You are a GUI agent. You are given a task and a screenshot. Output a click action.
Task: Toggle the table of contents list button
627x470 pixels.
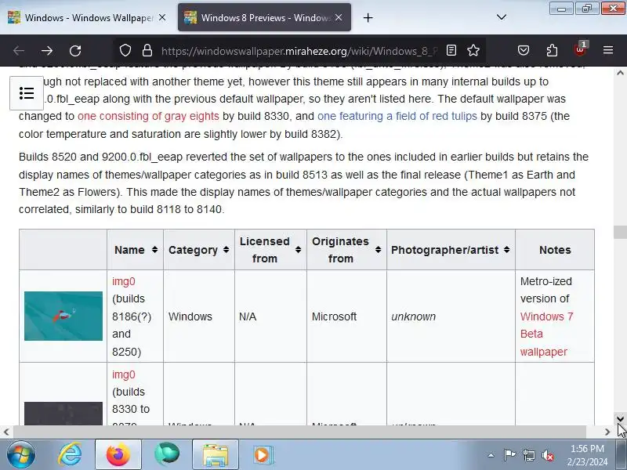(x=27, y=93)
